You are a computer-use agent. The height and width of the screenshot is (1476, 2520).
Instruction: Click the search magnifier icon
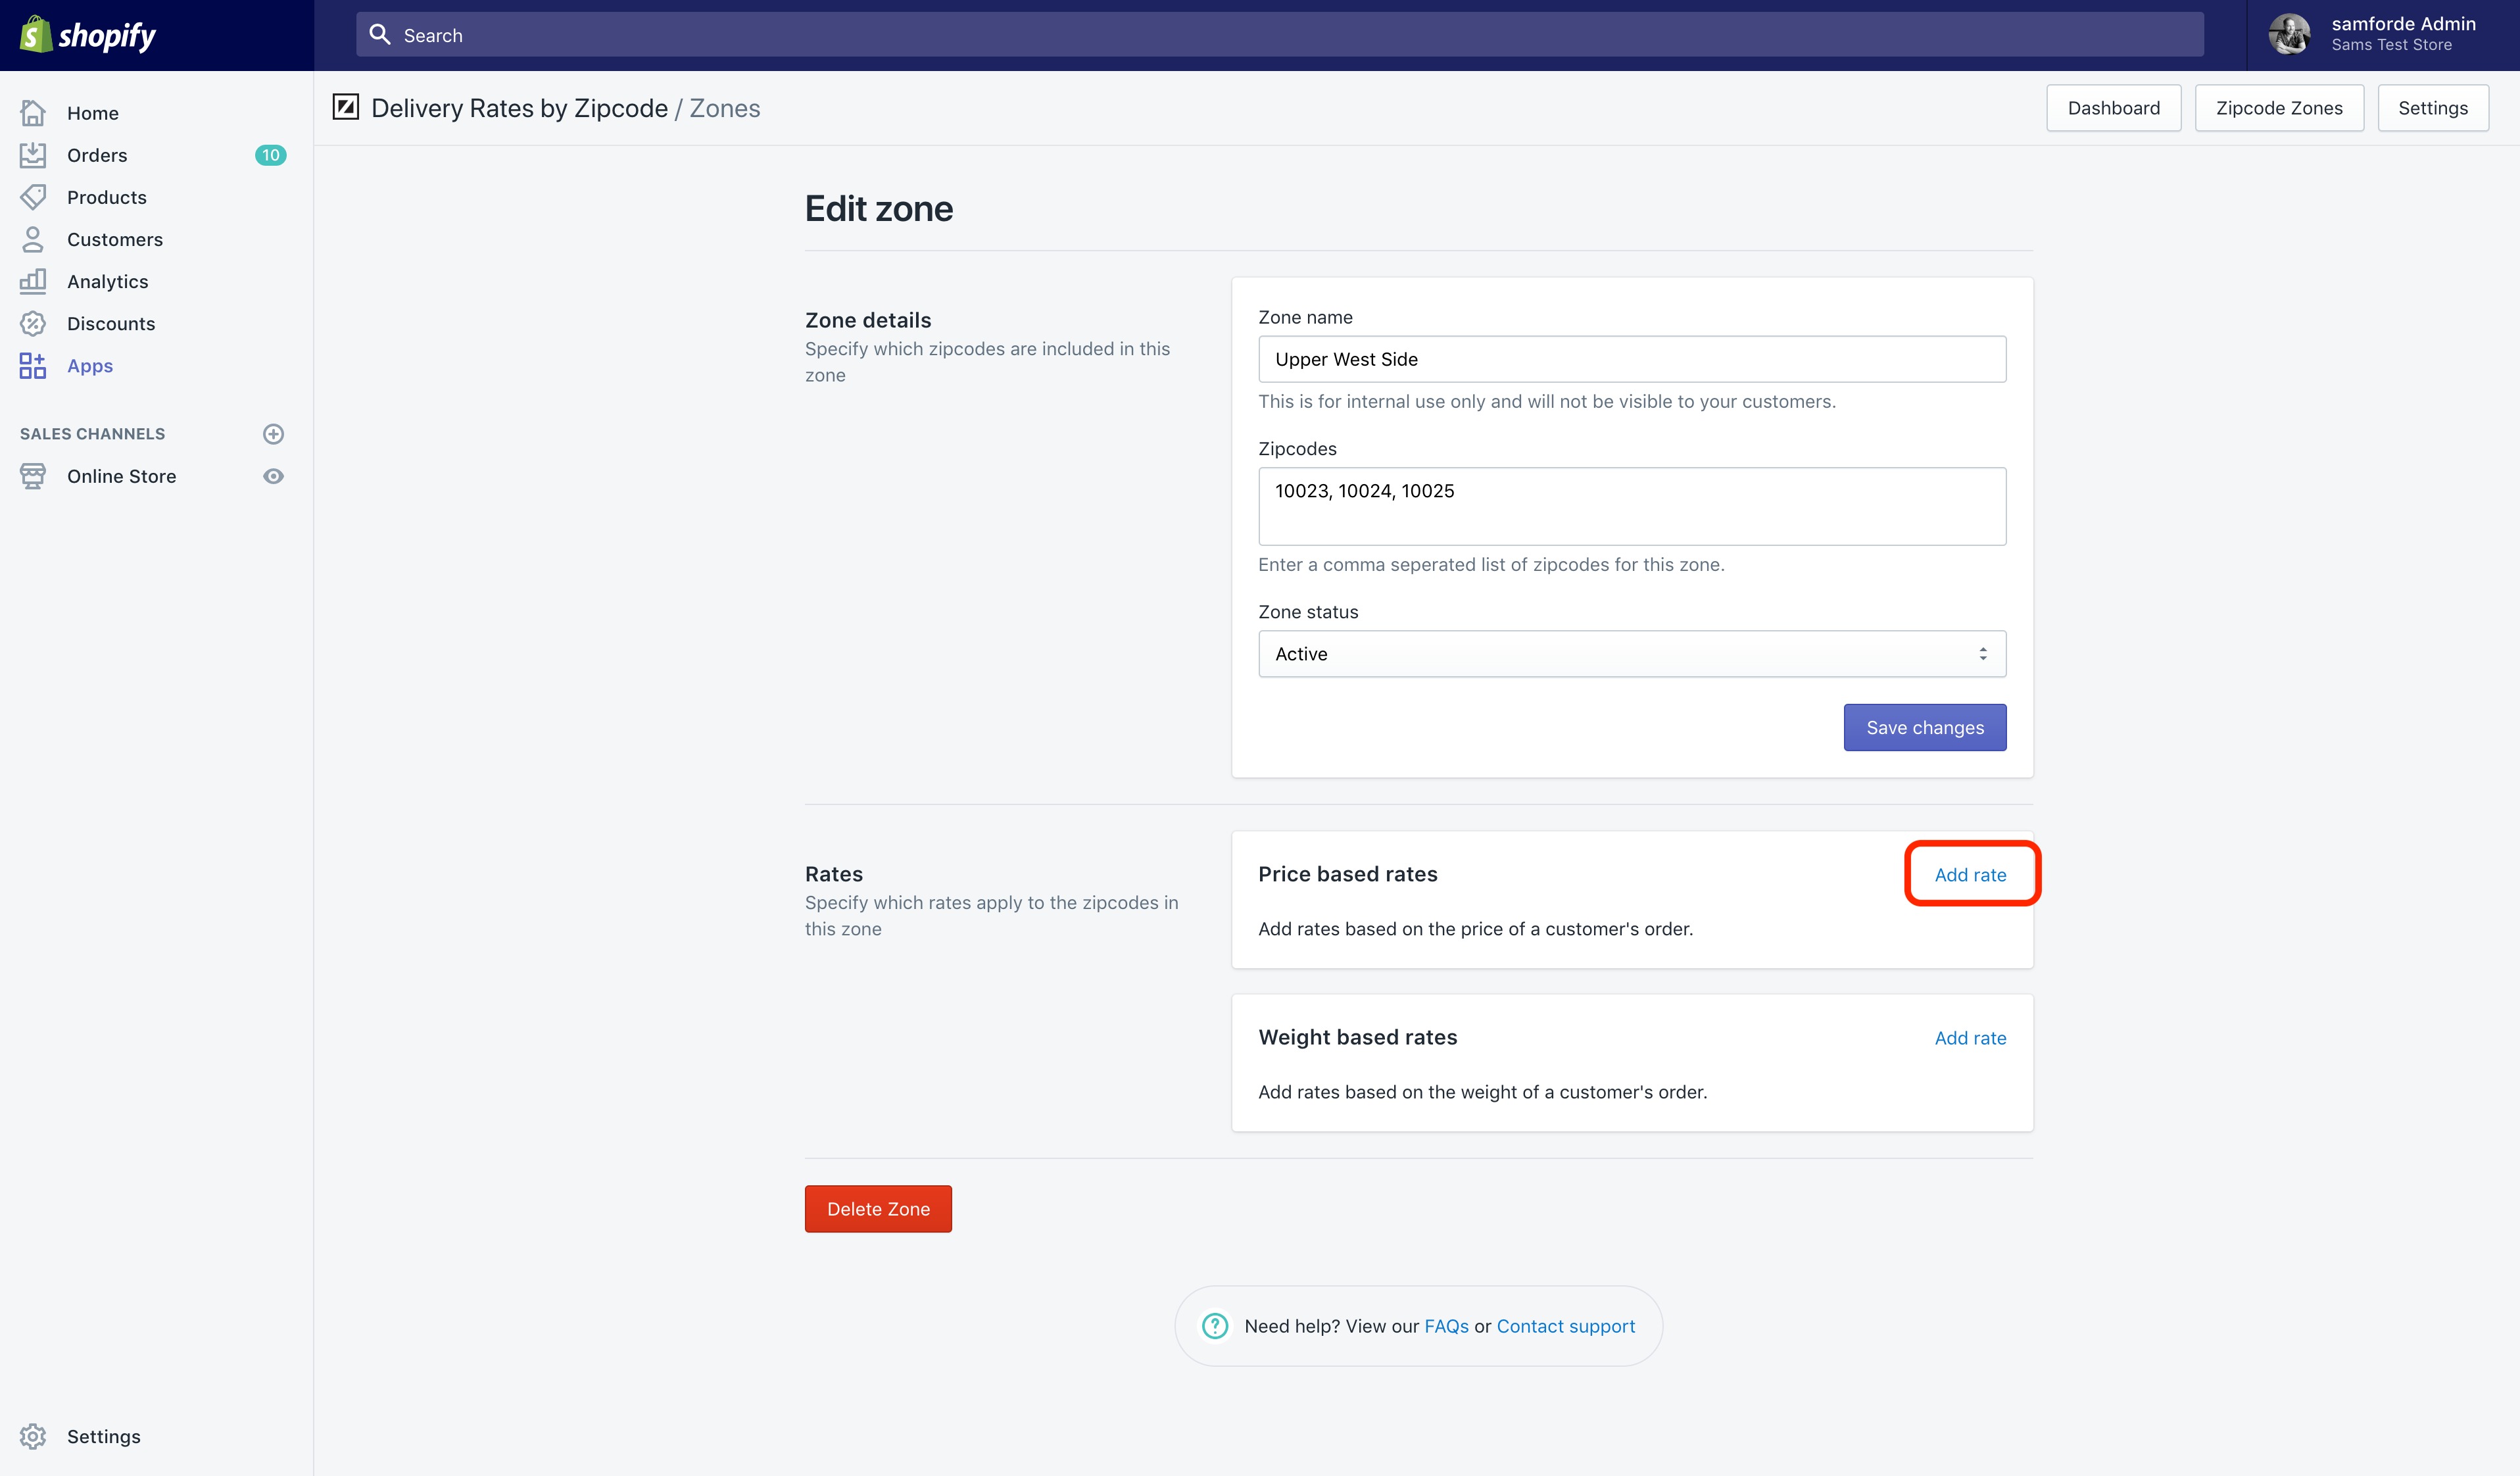pyautogui.click(x=380, y=35)
